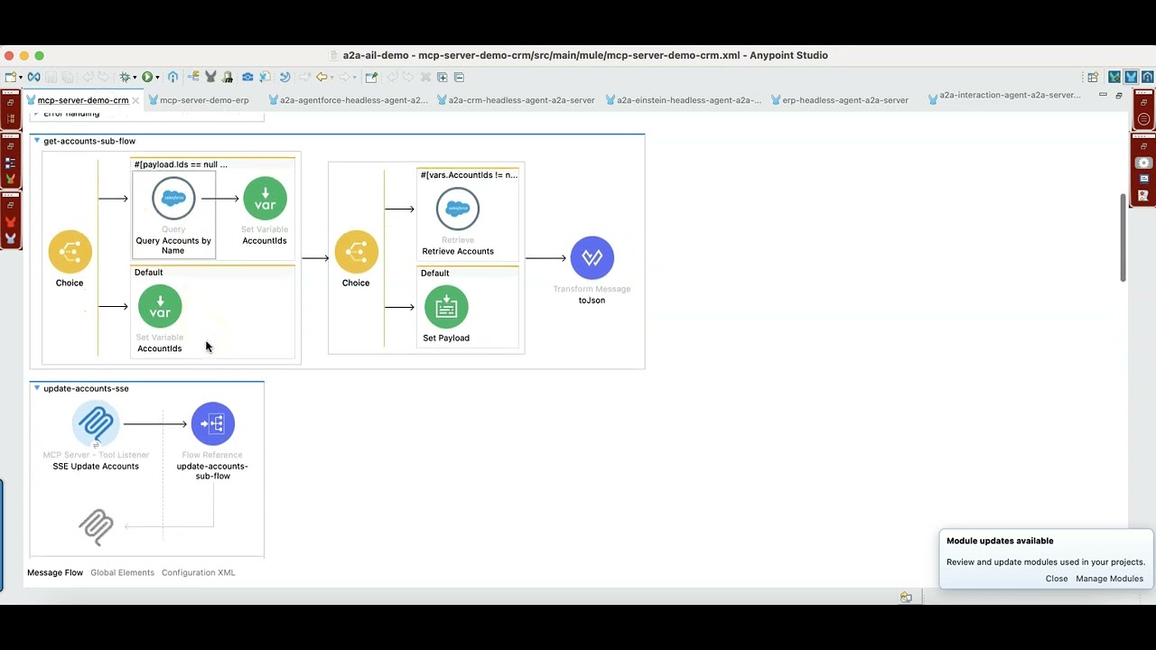Screen dimensions: 1156x650
Task: Open the Global Elements view tab
Action: tap(122, 572)
